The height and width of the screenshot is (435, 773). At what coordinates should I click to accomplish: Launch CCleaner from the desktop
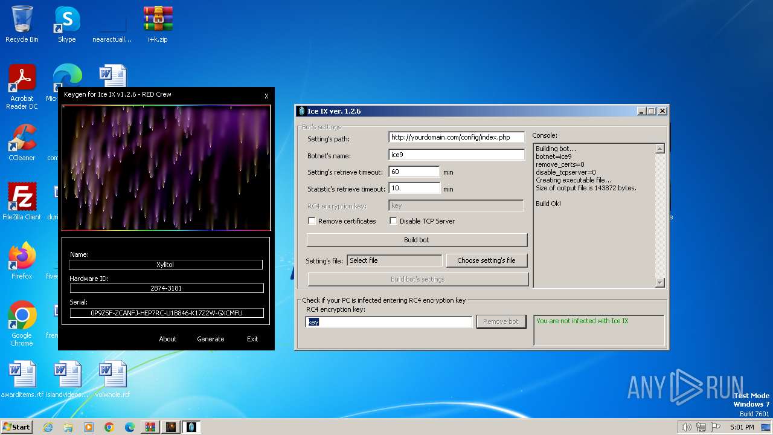click(22, 143)
